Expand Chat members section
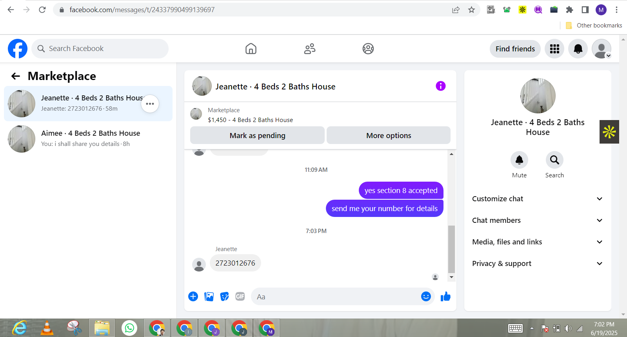627x337 pixels. coord(537,220)
